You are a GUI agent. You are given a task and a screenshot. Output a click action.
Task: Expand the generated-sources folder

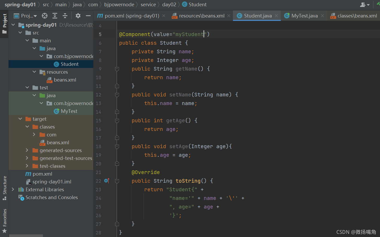[27, 150]
